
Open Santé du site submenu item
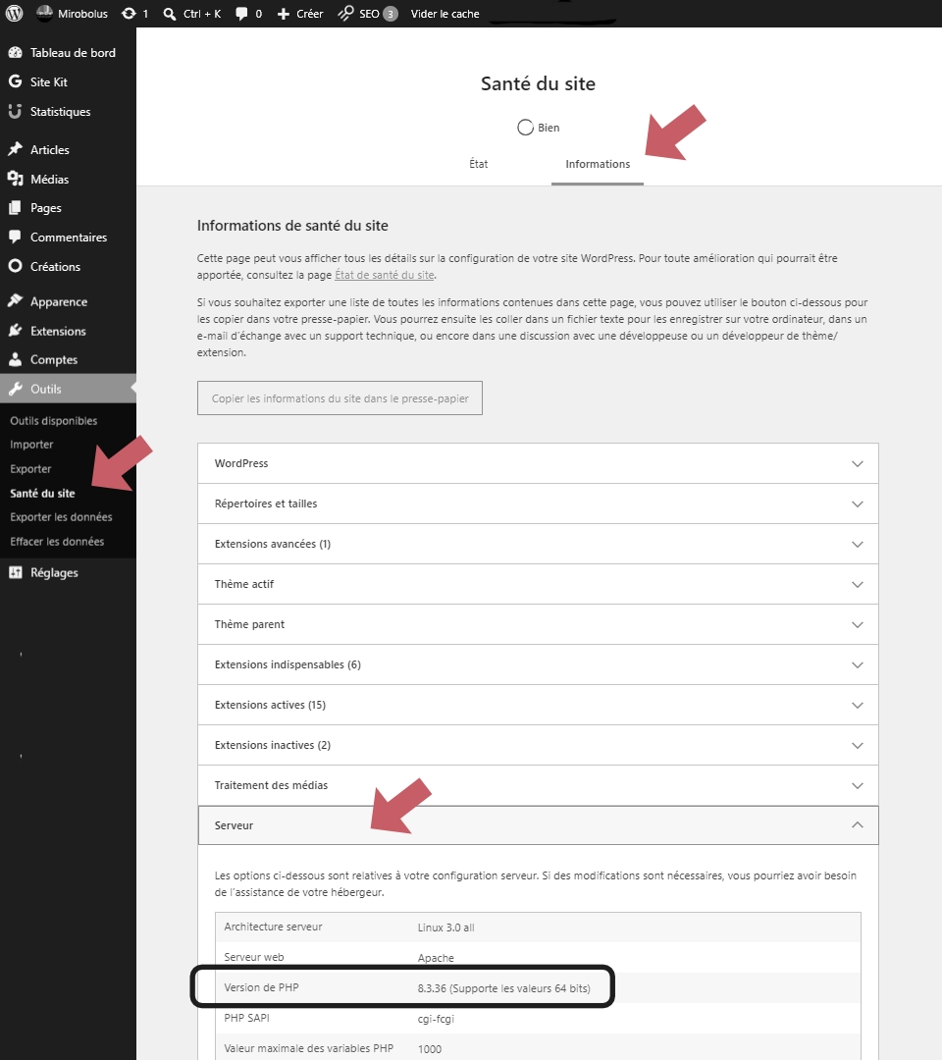coord(42,493)
